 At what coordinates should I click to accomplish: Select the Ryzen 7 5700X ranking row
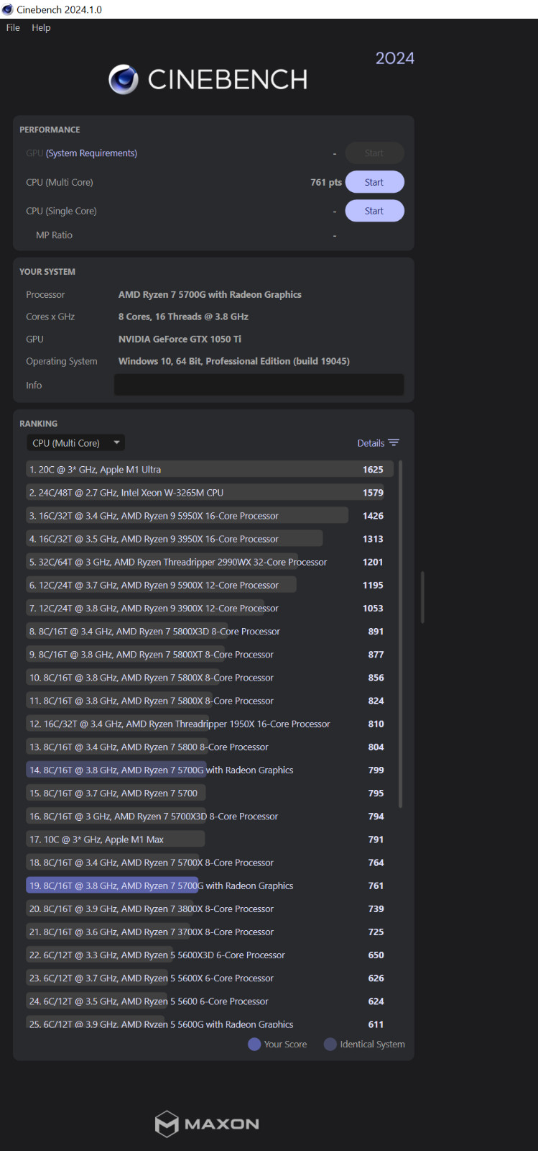(210, 863)
